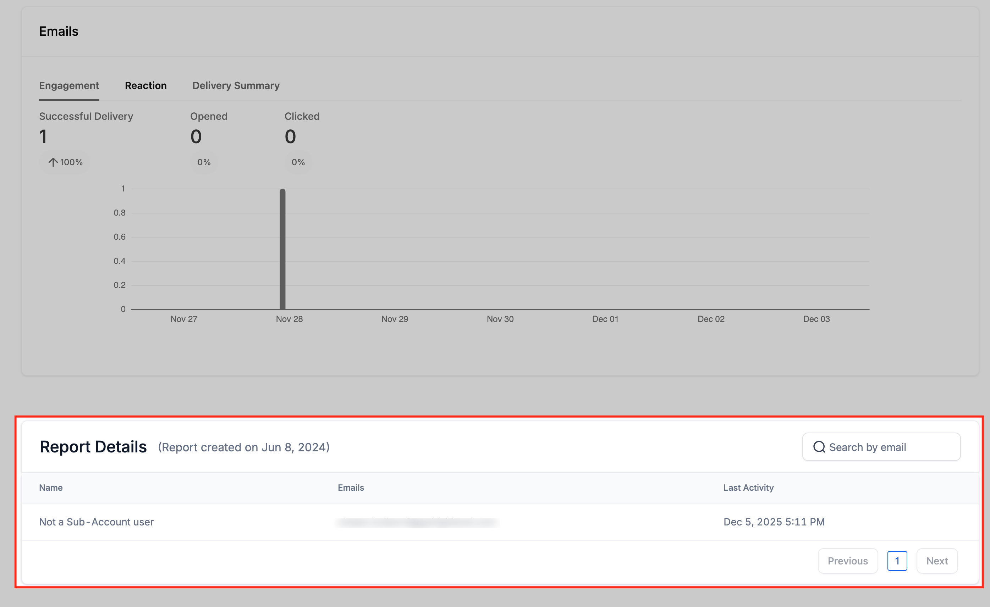This screenshot has width=990, height=607.
Task: Select the Not a Sub-Account user row
Action: 97,522
